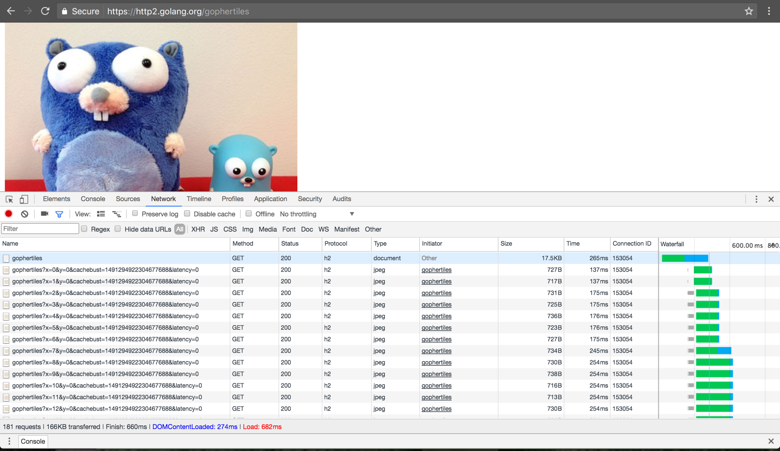This screenshot has width=780, height=451.
Task: Enable the Offline checkbox
Action: [249, 213]
